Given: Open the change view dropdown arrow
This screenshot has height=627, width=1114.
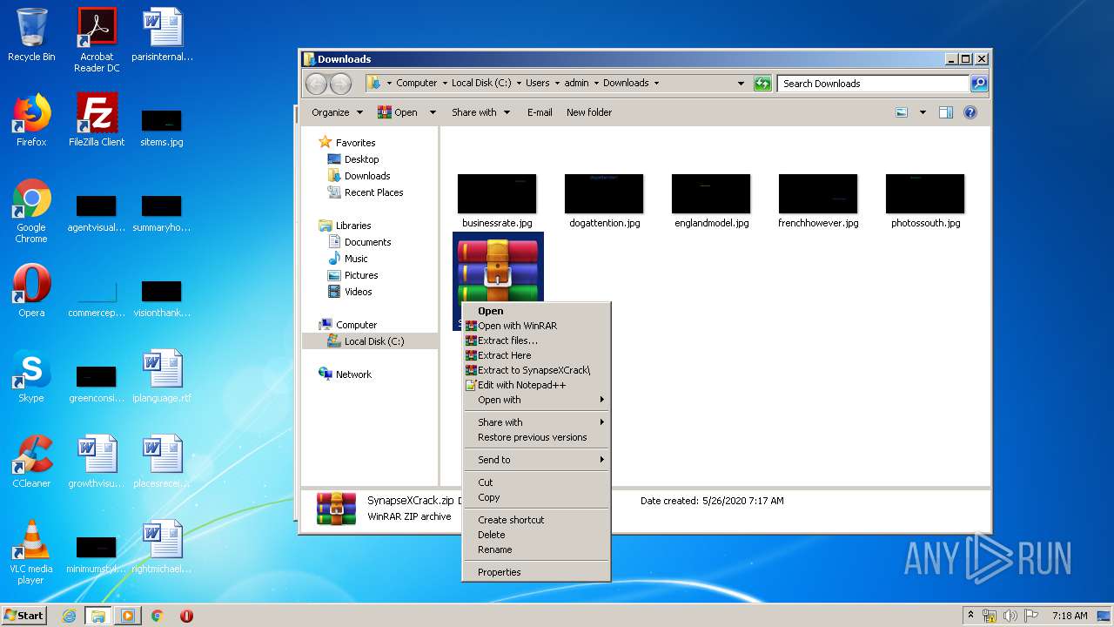Looking at the screenshot, I should coord(923,112).
